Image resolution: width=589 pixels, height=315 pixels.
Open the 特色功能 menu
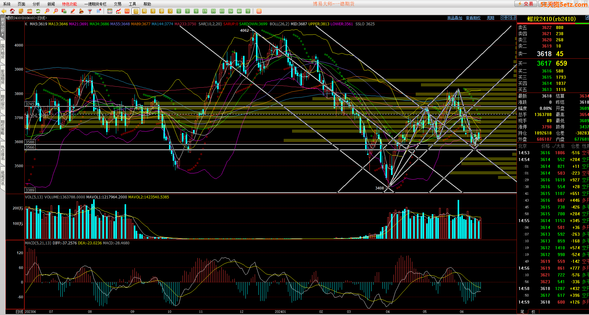coord(69,4)
